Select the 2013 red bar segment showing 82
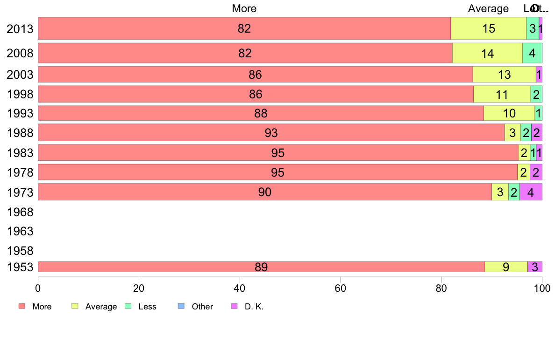Screen dimensions: 555x343 point(244,28)
